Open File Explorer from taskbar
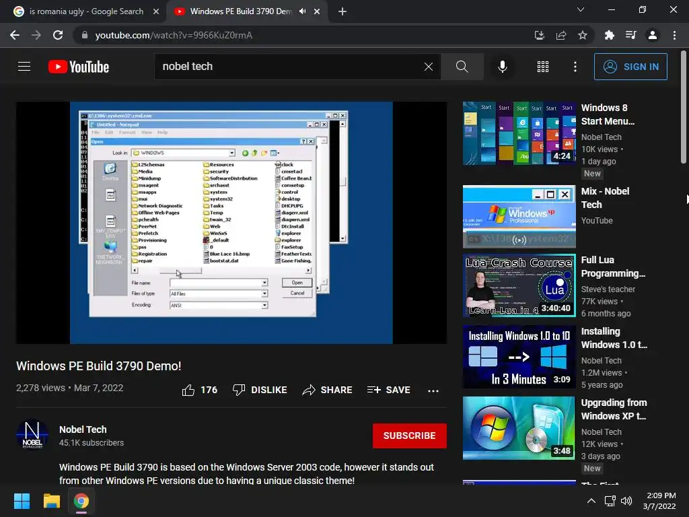Image resolution: width=689 pixels, height=517 pixels. pyautogui.click(x=51, y=501)
